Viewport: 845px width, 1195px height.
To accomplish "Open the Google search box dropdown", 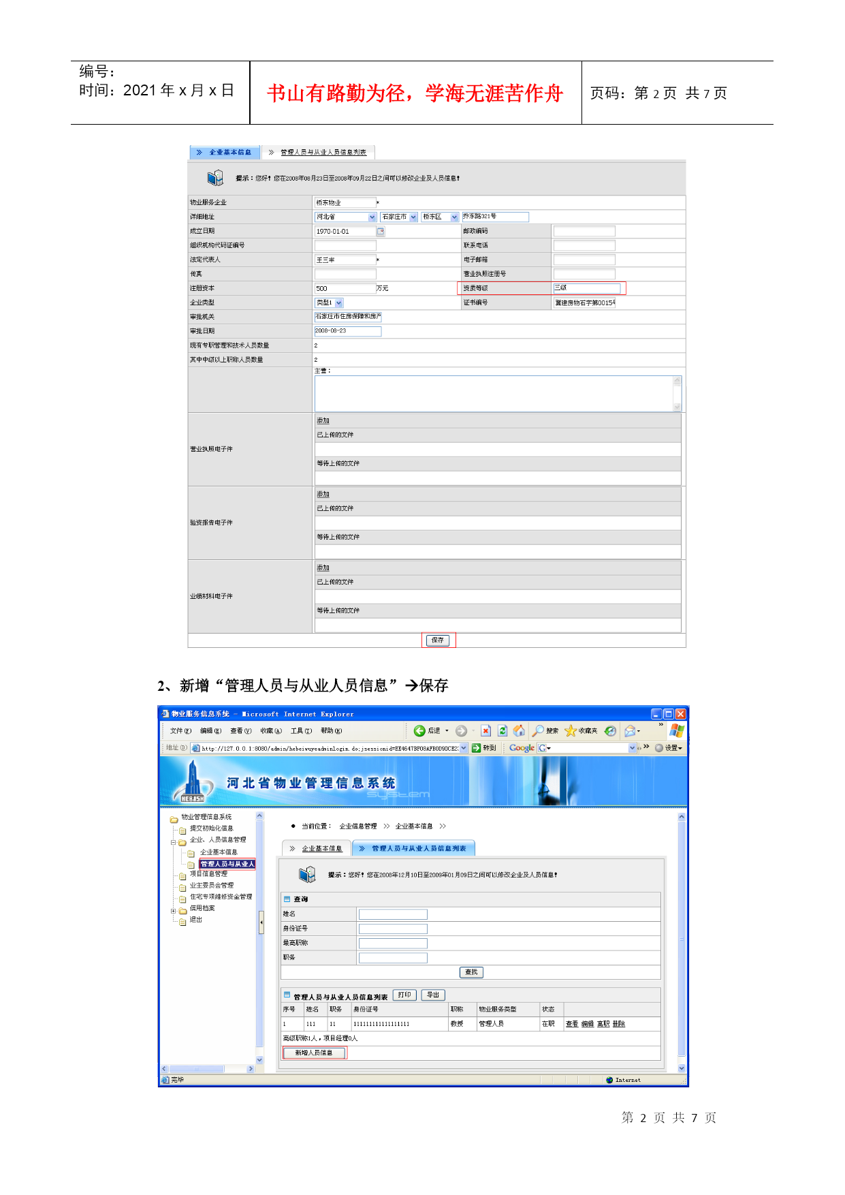I will tap(632, 748).
